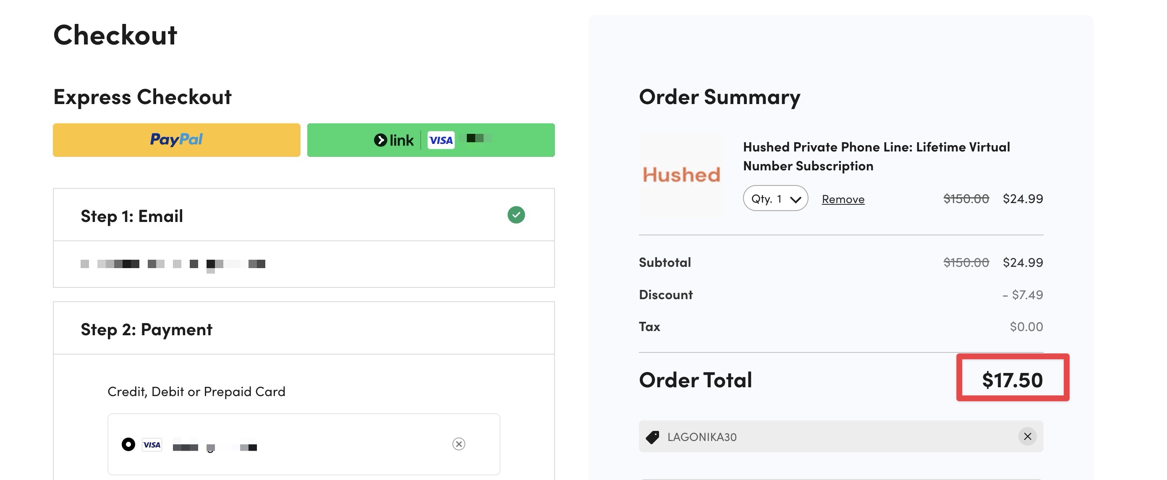Click the Visa logo in Link button
Viewport: 1167px width, 480px height.
(441, 140)
